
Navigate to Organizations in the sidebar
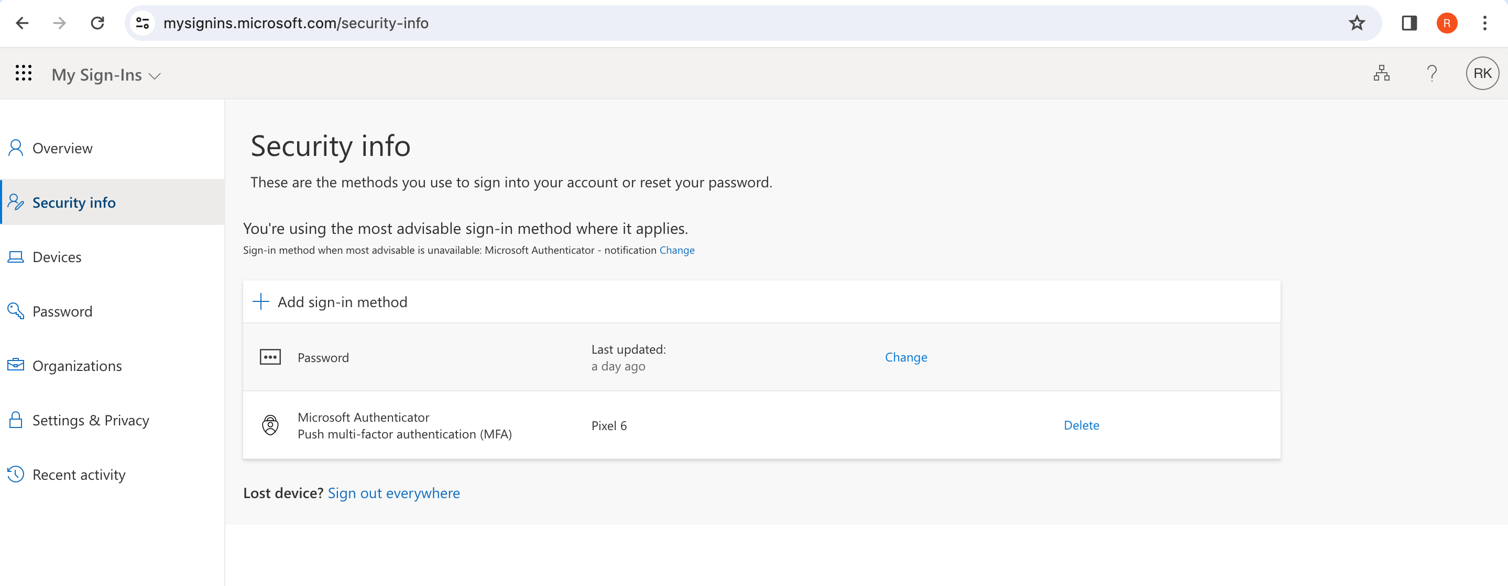pyautogui.click(x=77, y=366)
